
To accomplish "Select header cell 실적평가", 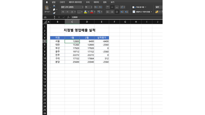I will pyautogui.click(x=102, y=38).
